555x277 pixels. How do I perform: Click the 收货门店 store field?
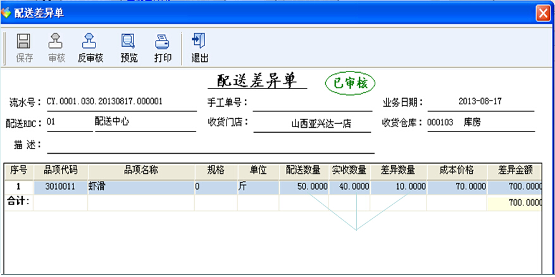(x=313, y=124)
